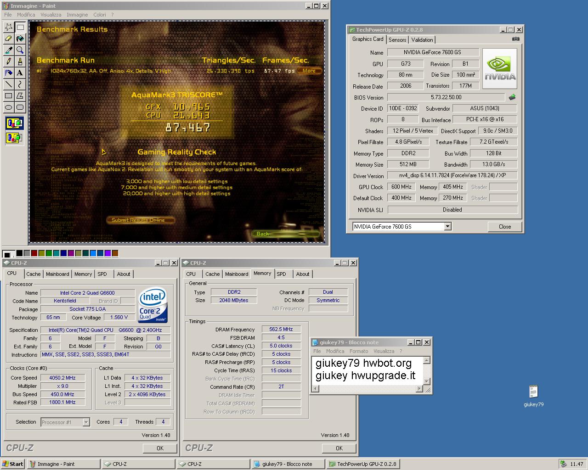Click the Notepad horizontal scrollbar right arrow

point(419,389)
